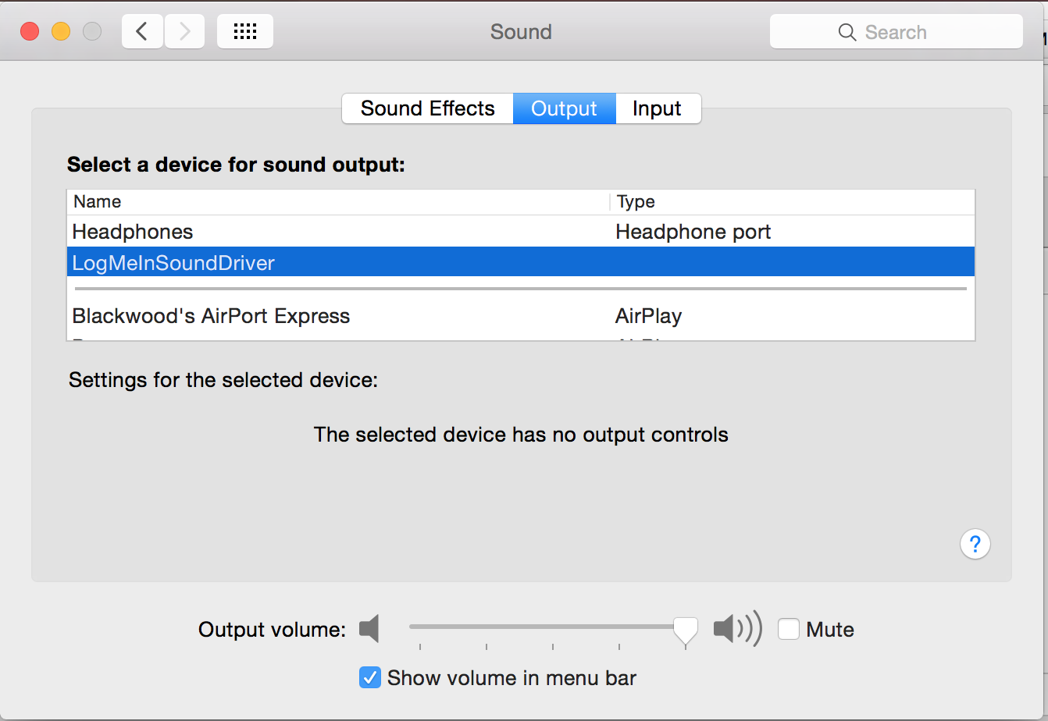Click the Name column header
The width and height of the screenshot is (1048, 721).
click(x=98, y=202)
